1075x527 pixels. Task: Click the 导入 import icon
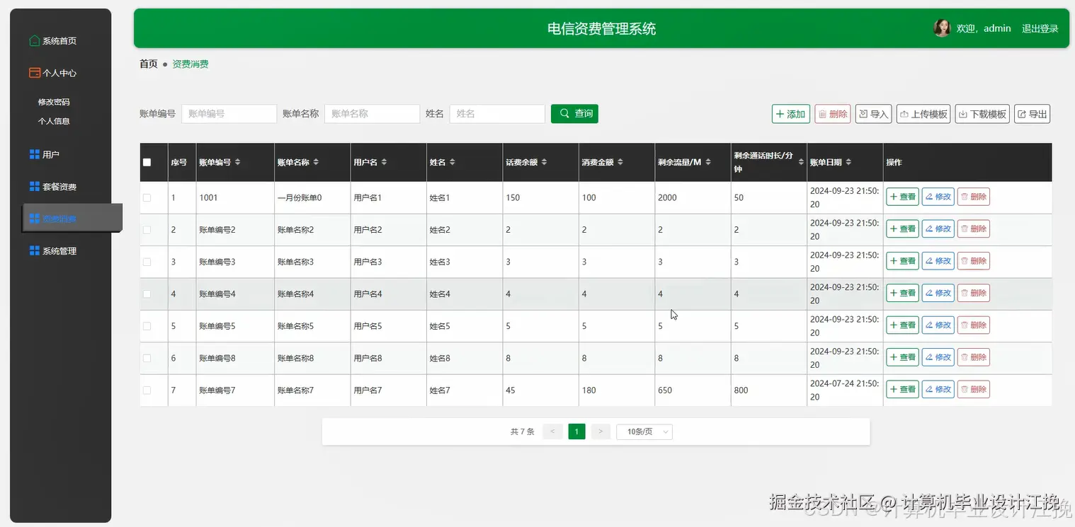pos(865,113)
